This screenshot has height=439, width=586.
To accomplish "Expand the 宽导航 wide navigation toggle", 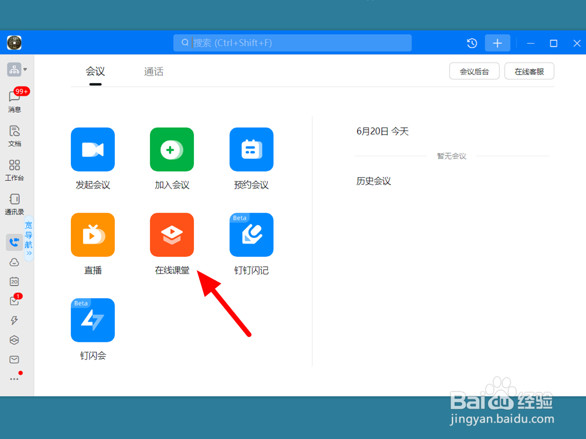I will tap(29, 239).
